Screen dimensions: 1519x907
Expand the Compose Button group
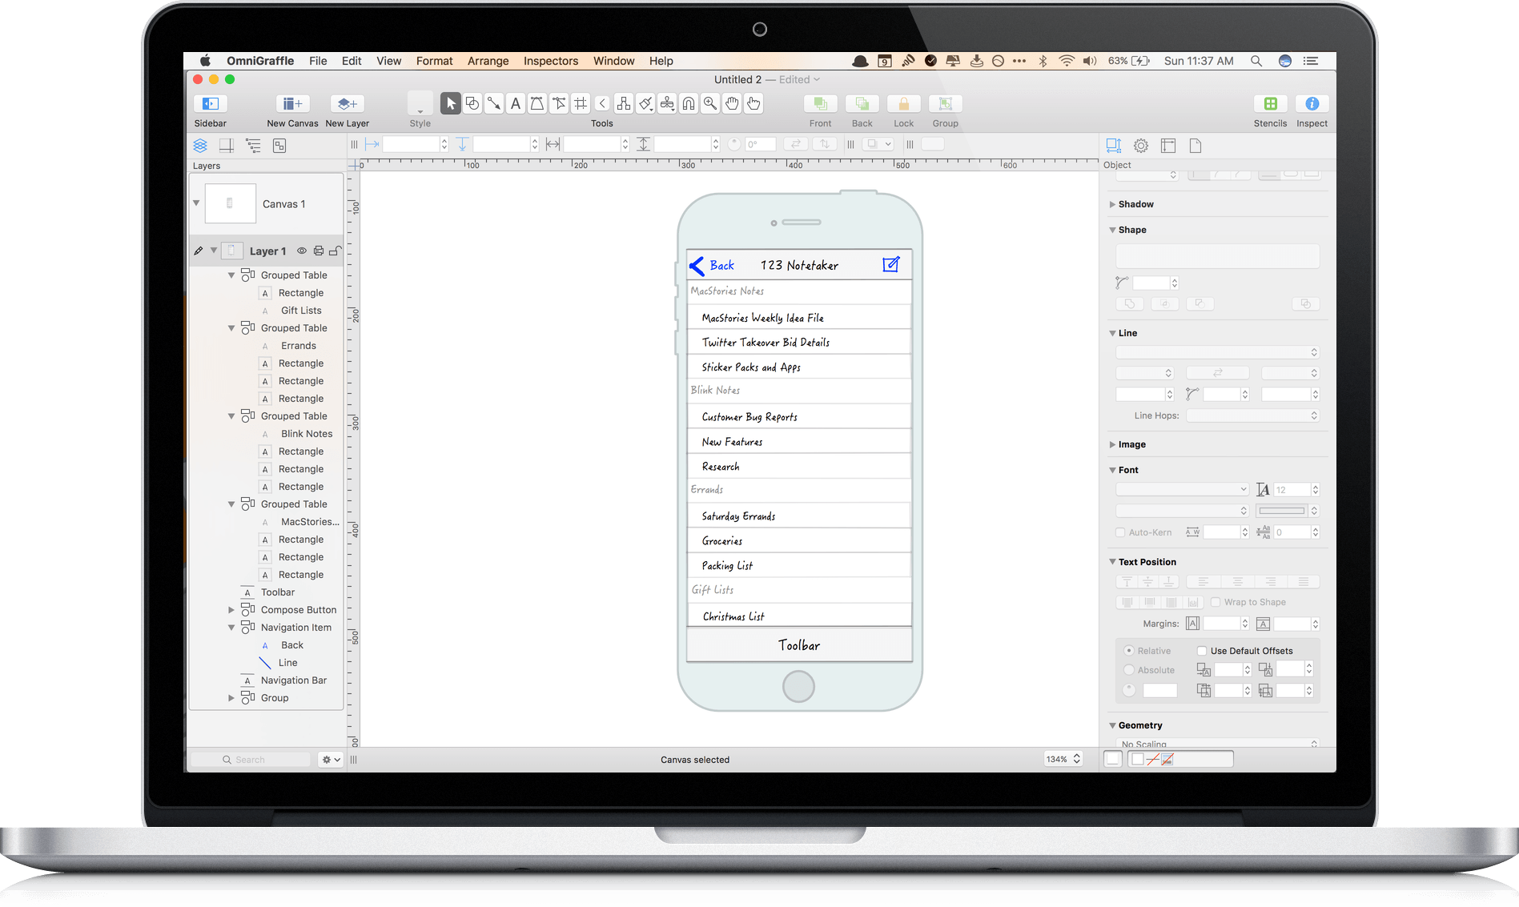click(x=231, y=609)
